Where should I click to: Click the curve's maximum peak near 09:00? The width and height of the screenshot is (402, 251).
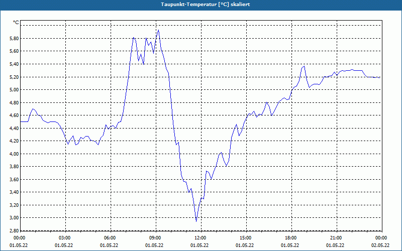coord(158,30)
